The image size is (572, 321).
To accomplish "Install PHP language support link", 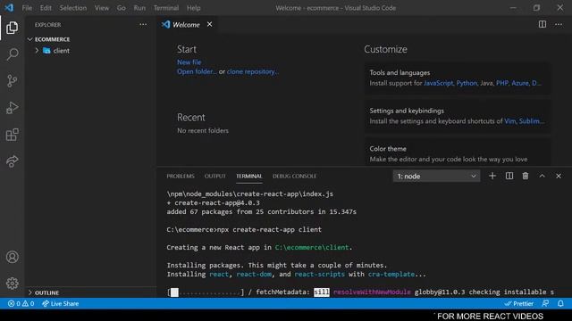I will click(x=502, y=83).
